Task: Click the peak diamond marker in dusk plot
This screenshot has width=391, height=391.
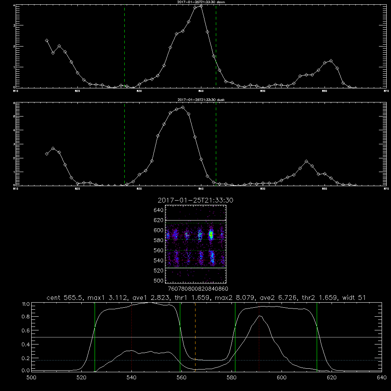Action: pyautogui.click(x=183, y=108)
